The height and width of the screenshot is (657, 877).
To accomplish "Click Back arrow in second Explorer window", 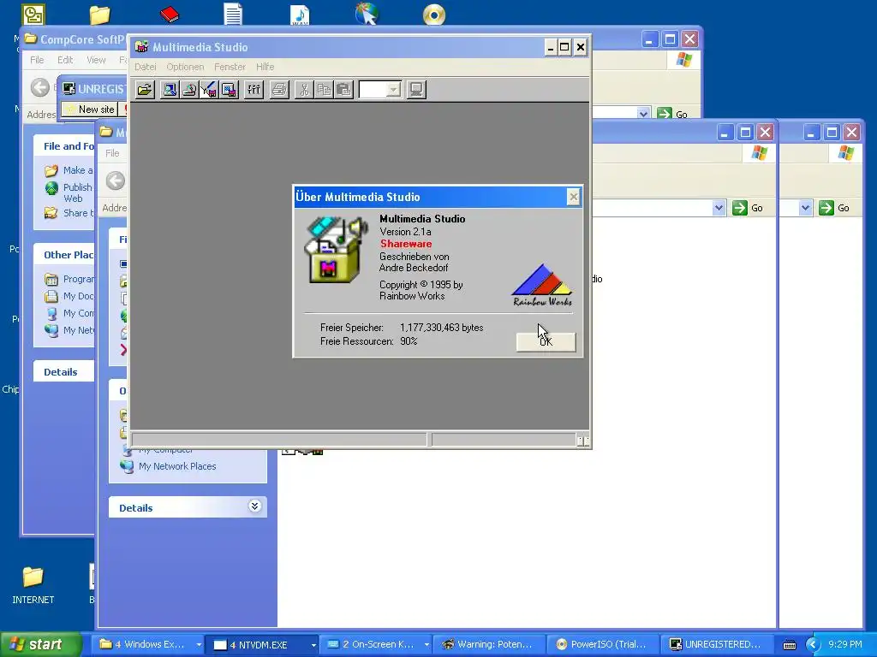I will point(116,181).
